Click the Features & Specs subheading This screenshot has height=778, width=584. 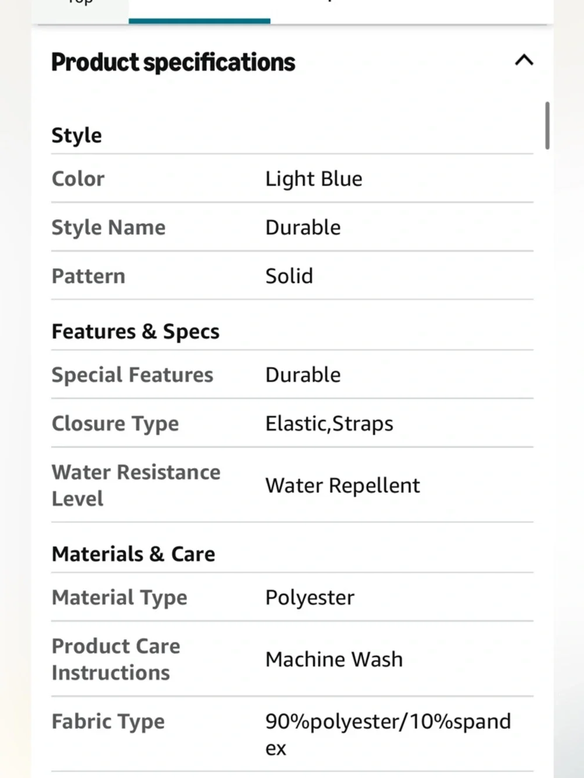pos(135,332)
